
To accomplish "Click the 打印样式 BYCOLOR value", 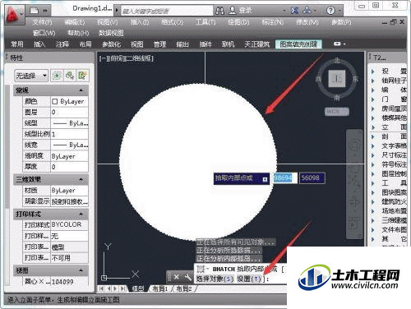I will 70,224.
